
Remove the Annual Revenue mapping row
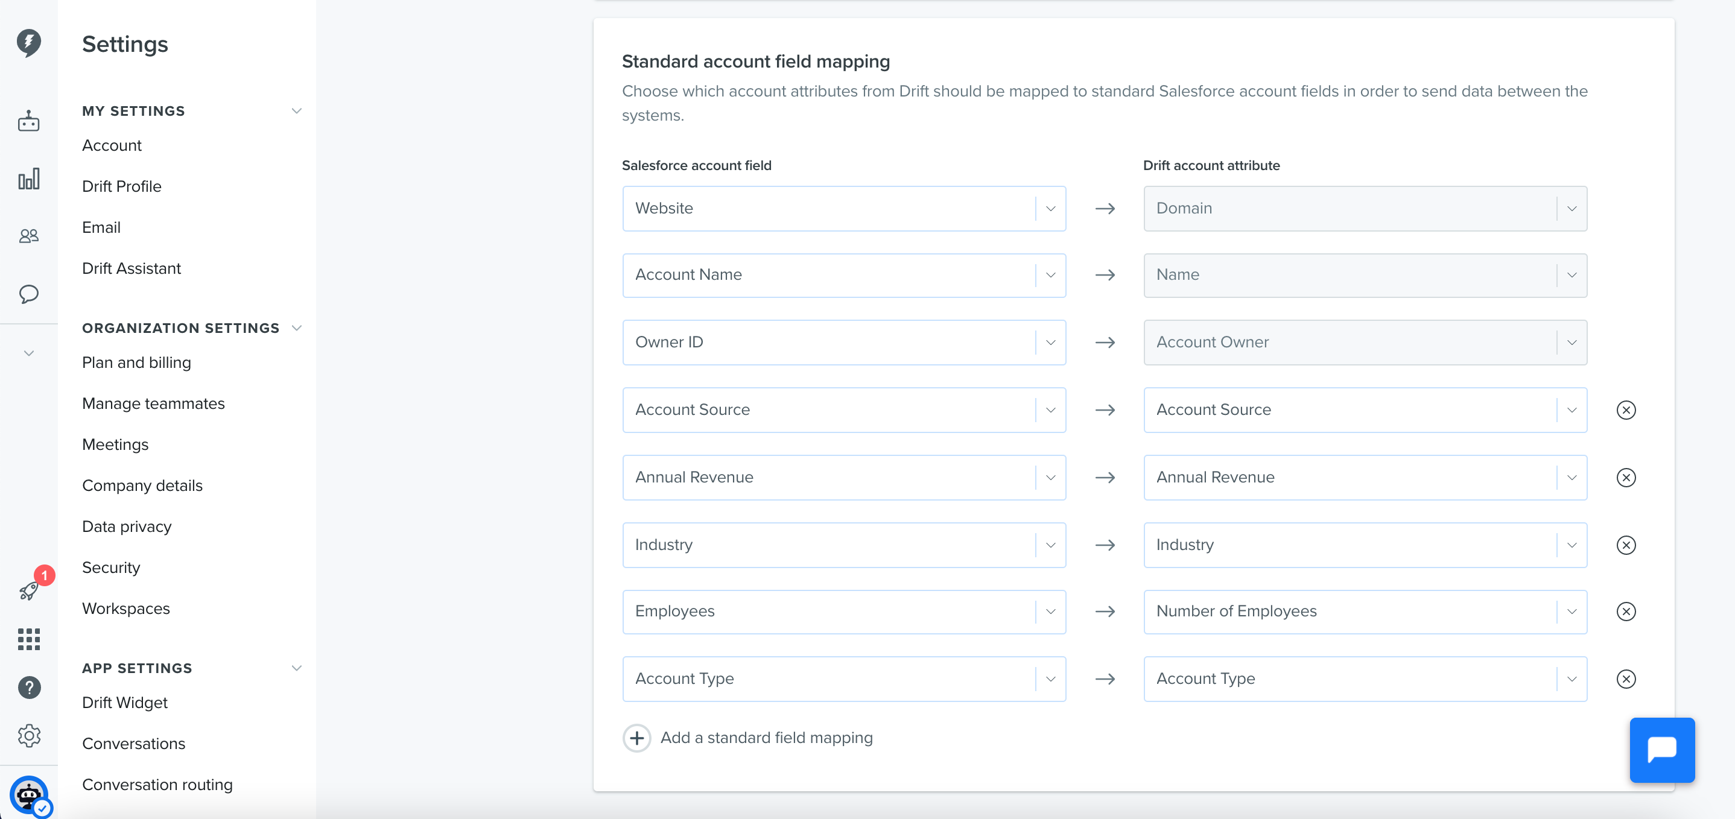[1626, 478]
